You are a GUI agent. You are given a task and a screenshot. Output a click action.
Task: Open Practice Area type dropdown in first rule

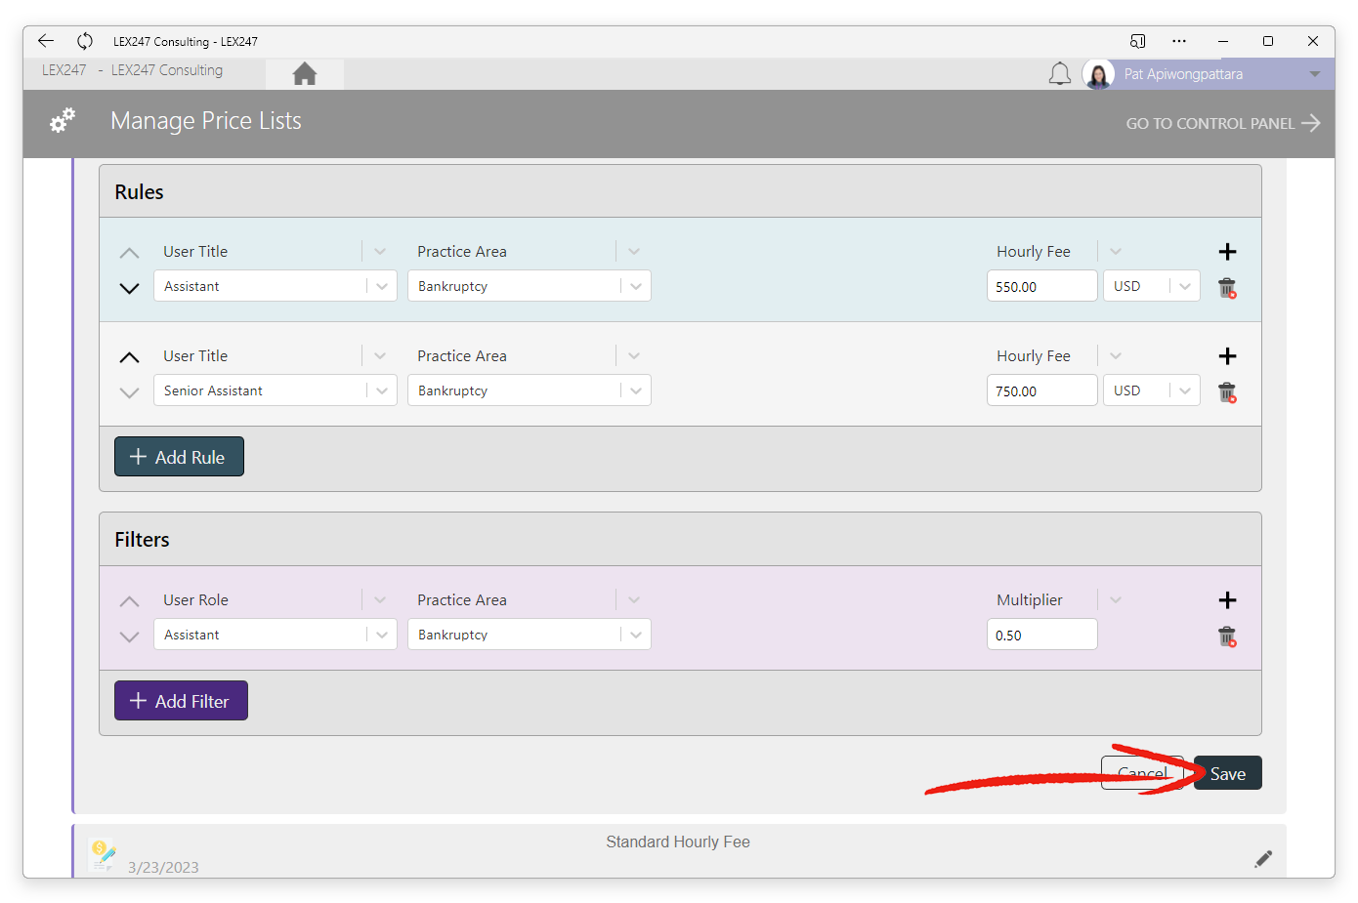click(x=634, y=252)
